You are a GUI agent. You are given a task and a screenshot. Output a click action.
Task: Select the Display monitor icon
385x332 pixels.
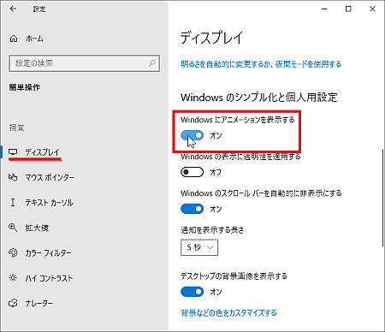coord(13,152)
